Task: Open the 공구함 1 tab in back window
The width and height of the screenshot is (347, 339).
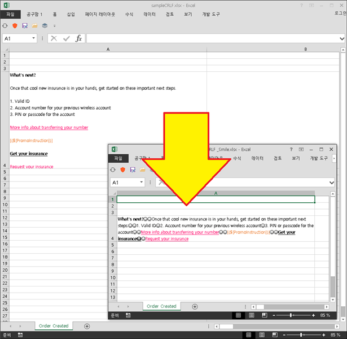Action: (34, 14)
